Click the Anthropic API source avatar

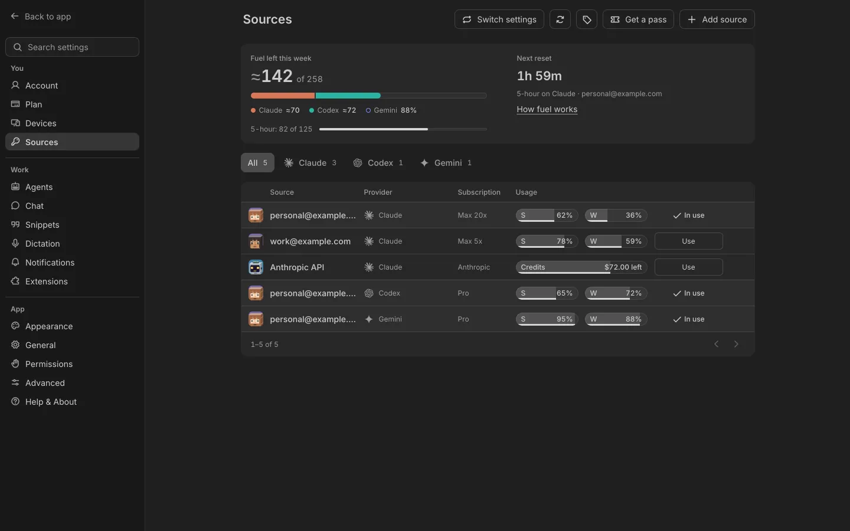[256, 267]
